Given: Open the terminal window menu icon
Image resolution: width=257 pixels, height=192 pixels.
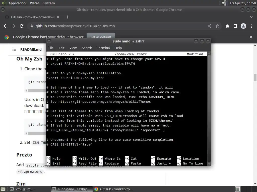Looking at the screenshot, I should tap(49, 41).
